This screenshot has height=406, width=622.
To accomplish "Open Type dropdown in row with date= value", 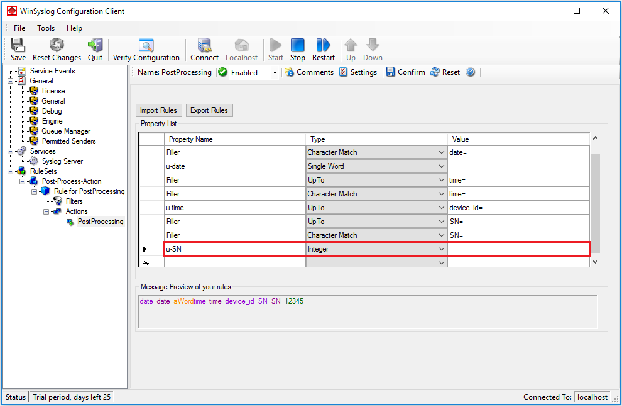I will 442,152.
